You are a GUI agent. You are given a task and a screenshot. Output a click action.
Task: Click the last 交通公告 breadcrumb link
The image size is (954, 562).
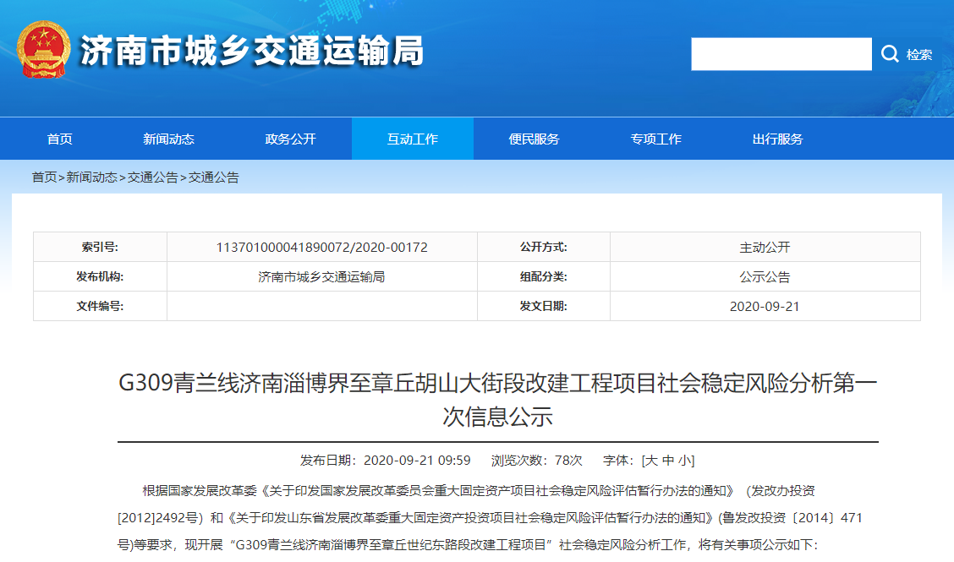[214, 177]
